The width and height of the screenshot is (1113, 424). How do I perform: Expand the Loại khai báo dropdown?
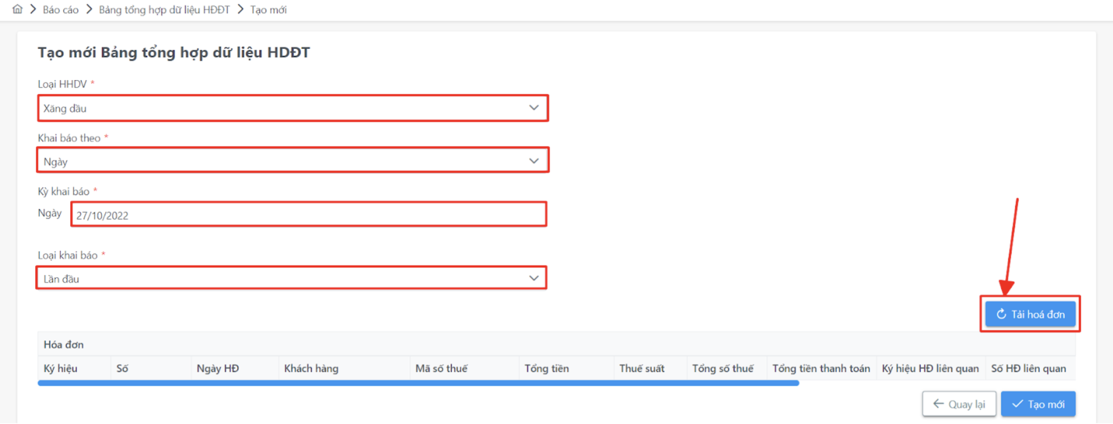(291, 279)
